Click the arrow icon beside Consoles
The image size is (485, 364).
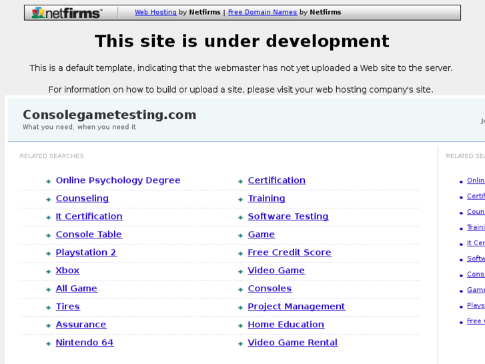click(x=240, y=290)
